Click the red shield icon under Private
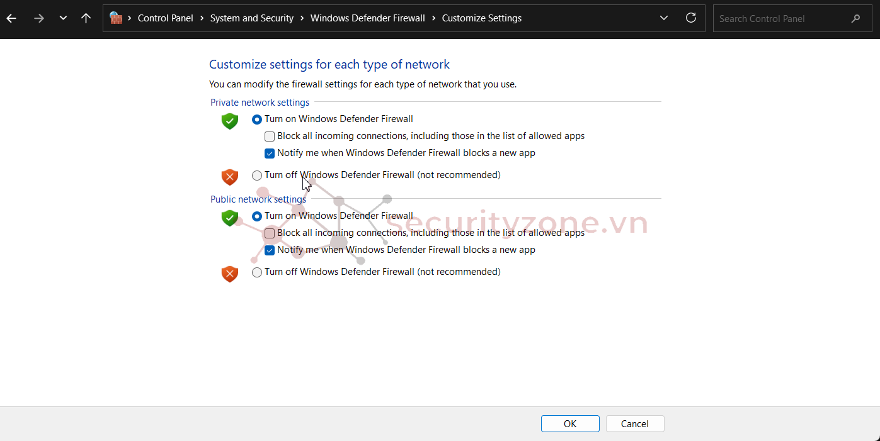This screenshot has width=880, height=441. (x=230, y=177)
